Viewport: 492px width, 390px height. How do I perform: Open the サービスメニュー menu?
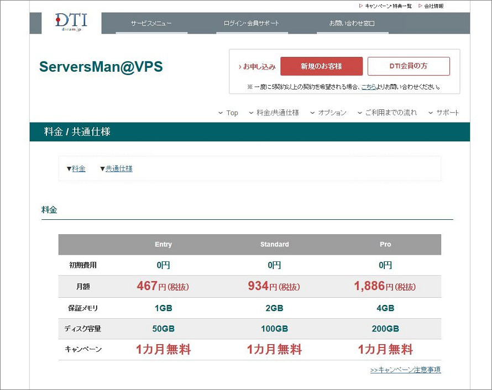[151, 23]
